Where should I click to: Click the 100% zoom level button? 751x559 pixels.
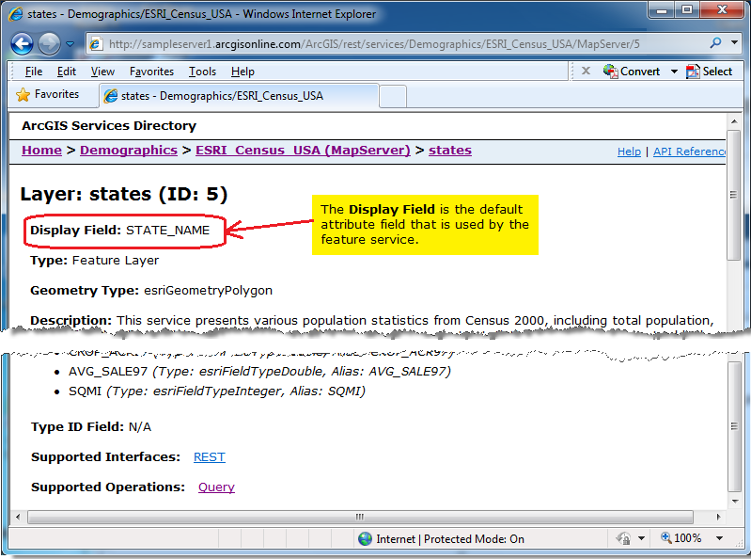pos(681,538)
